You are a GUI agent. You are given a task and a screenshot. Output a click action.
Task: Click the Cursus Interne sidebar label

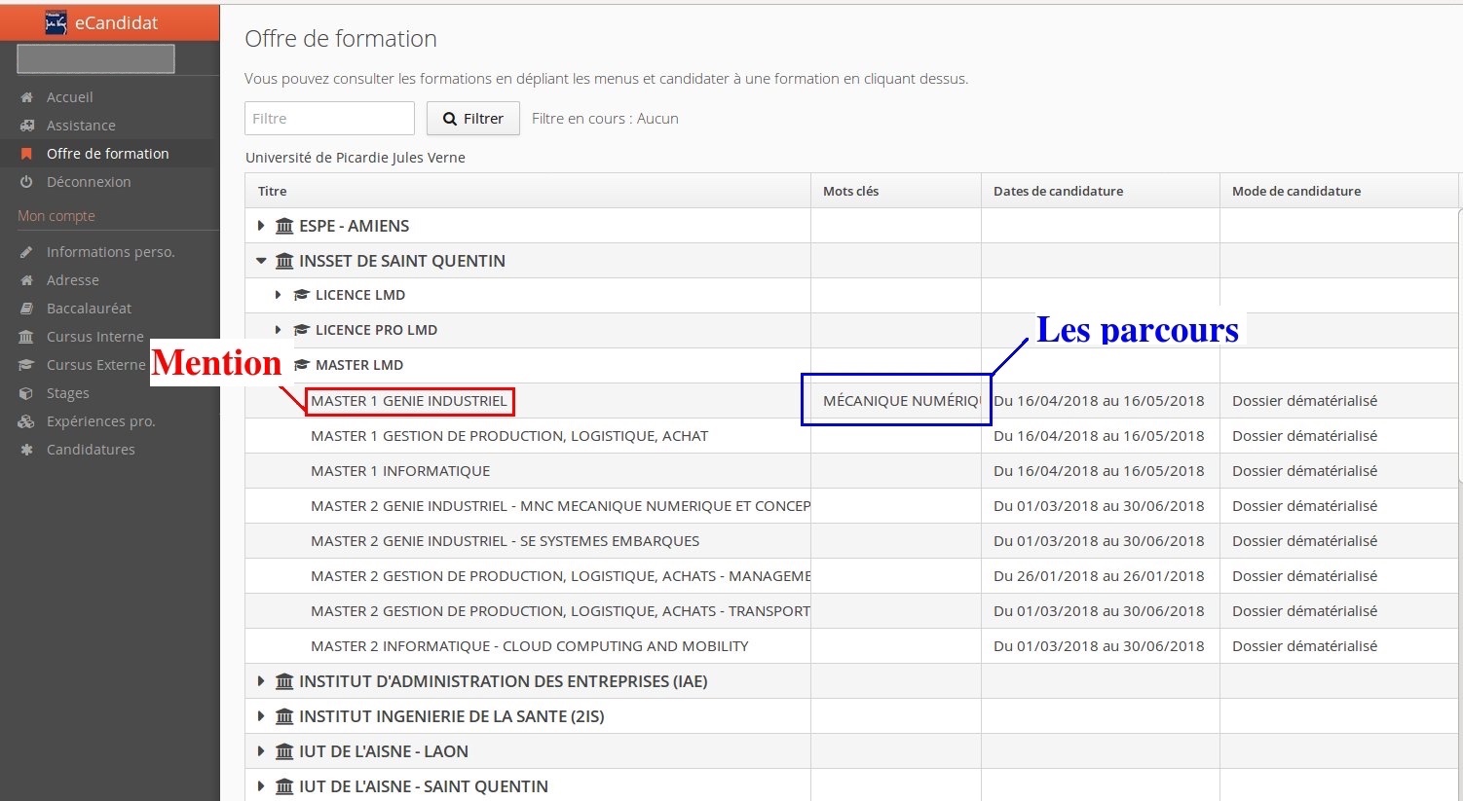(x=95, y=337)
